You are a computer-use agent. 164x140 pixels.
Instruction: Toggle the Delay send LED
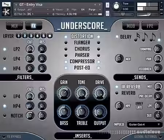pos(117,37)
